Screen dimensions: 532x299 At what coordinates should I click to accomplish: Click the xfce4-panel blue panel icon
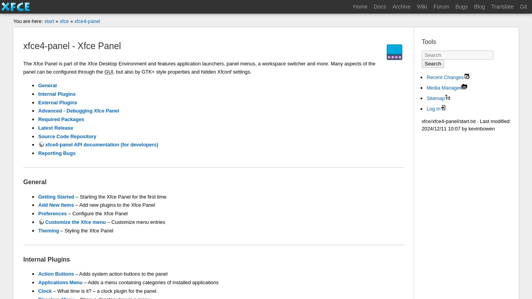[394, 52]
